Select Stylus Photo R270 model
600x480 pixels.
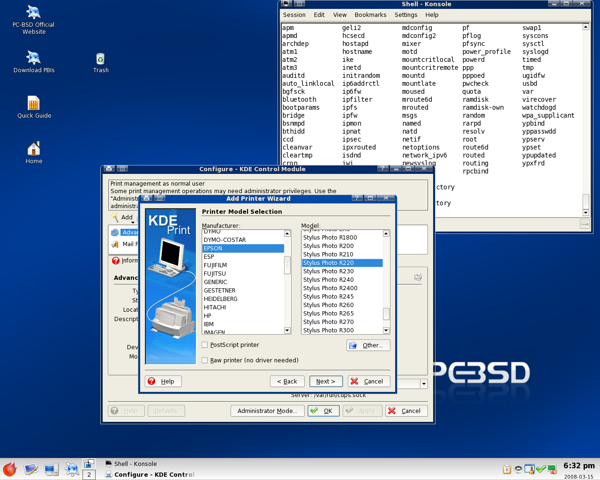click(342, 322)
